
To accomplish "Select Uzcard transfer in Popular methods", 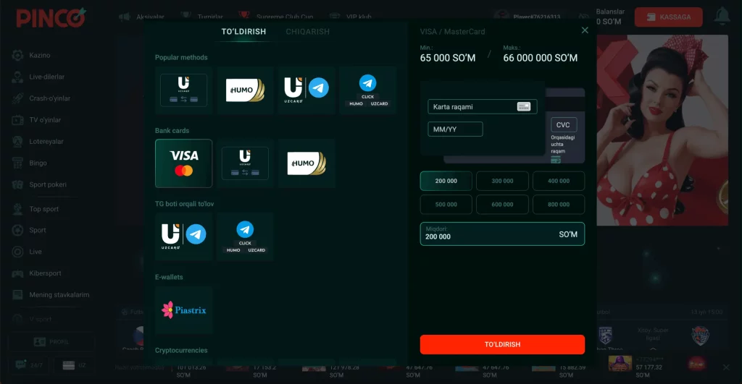I will (183, 90).
